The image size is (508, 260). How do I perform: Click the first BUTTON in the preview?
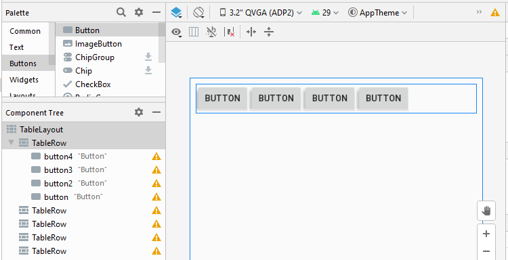pos(223,98)
